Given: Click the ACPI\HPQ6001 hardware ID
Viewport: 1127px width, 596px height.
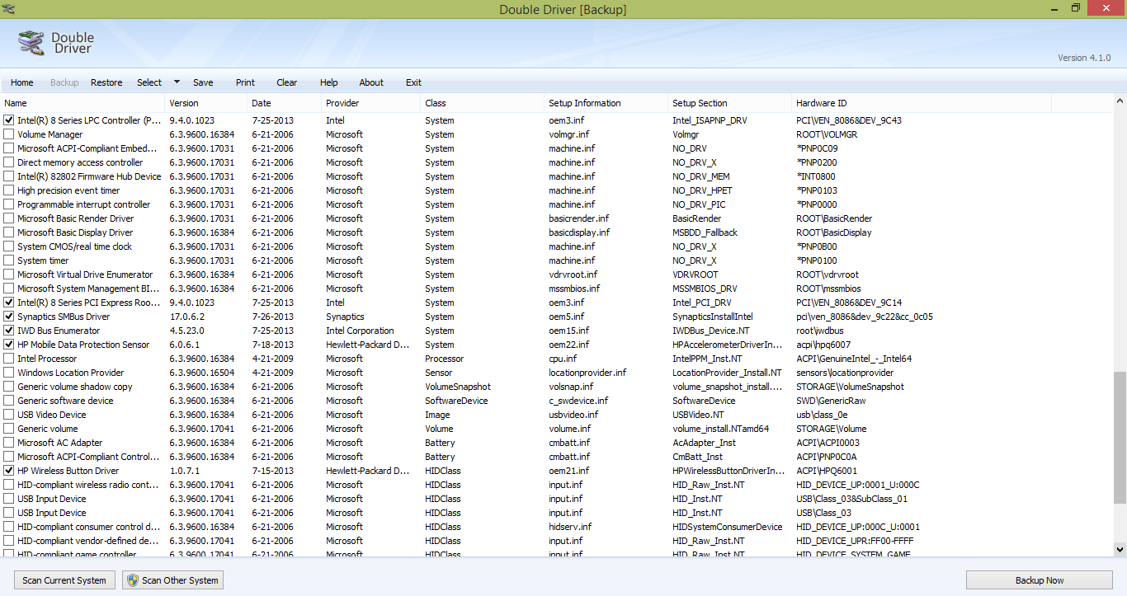Looking at the screenshot, I should (x=826, y=471).
